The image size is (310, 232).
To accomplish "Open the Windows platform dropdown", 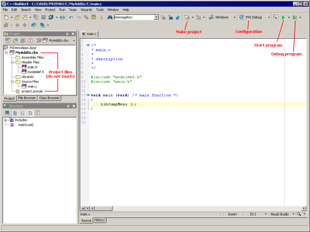I will pos(234,17).
